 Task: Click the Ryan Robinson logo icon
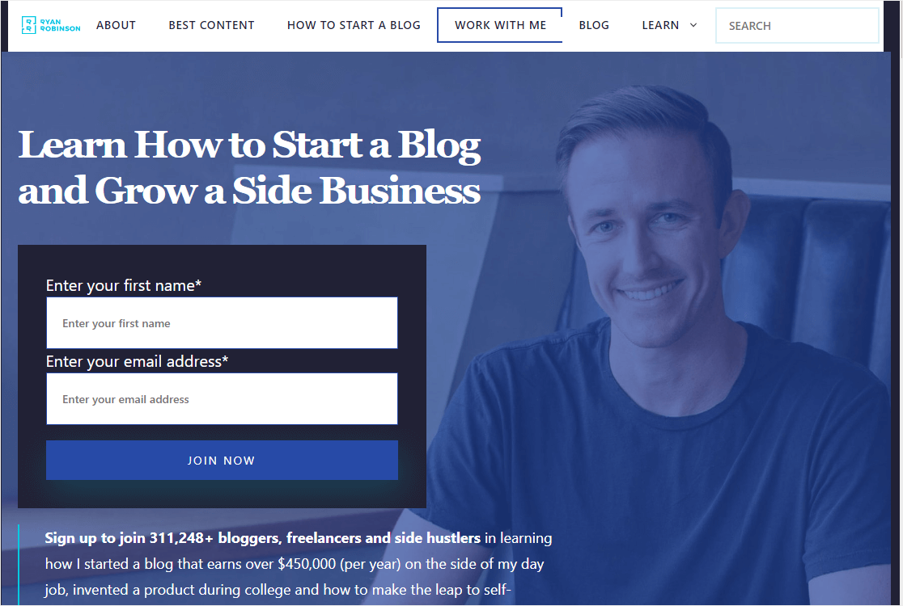tap(29, 25)
